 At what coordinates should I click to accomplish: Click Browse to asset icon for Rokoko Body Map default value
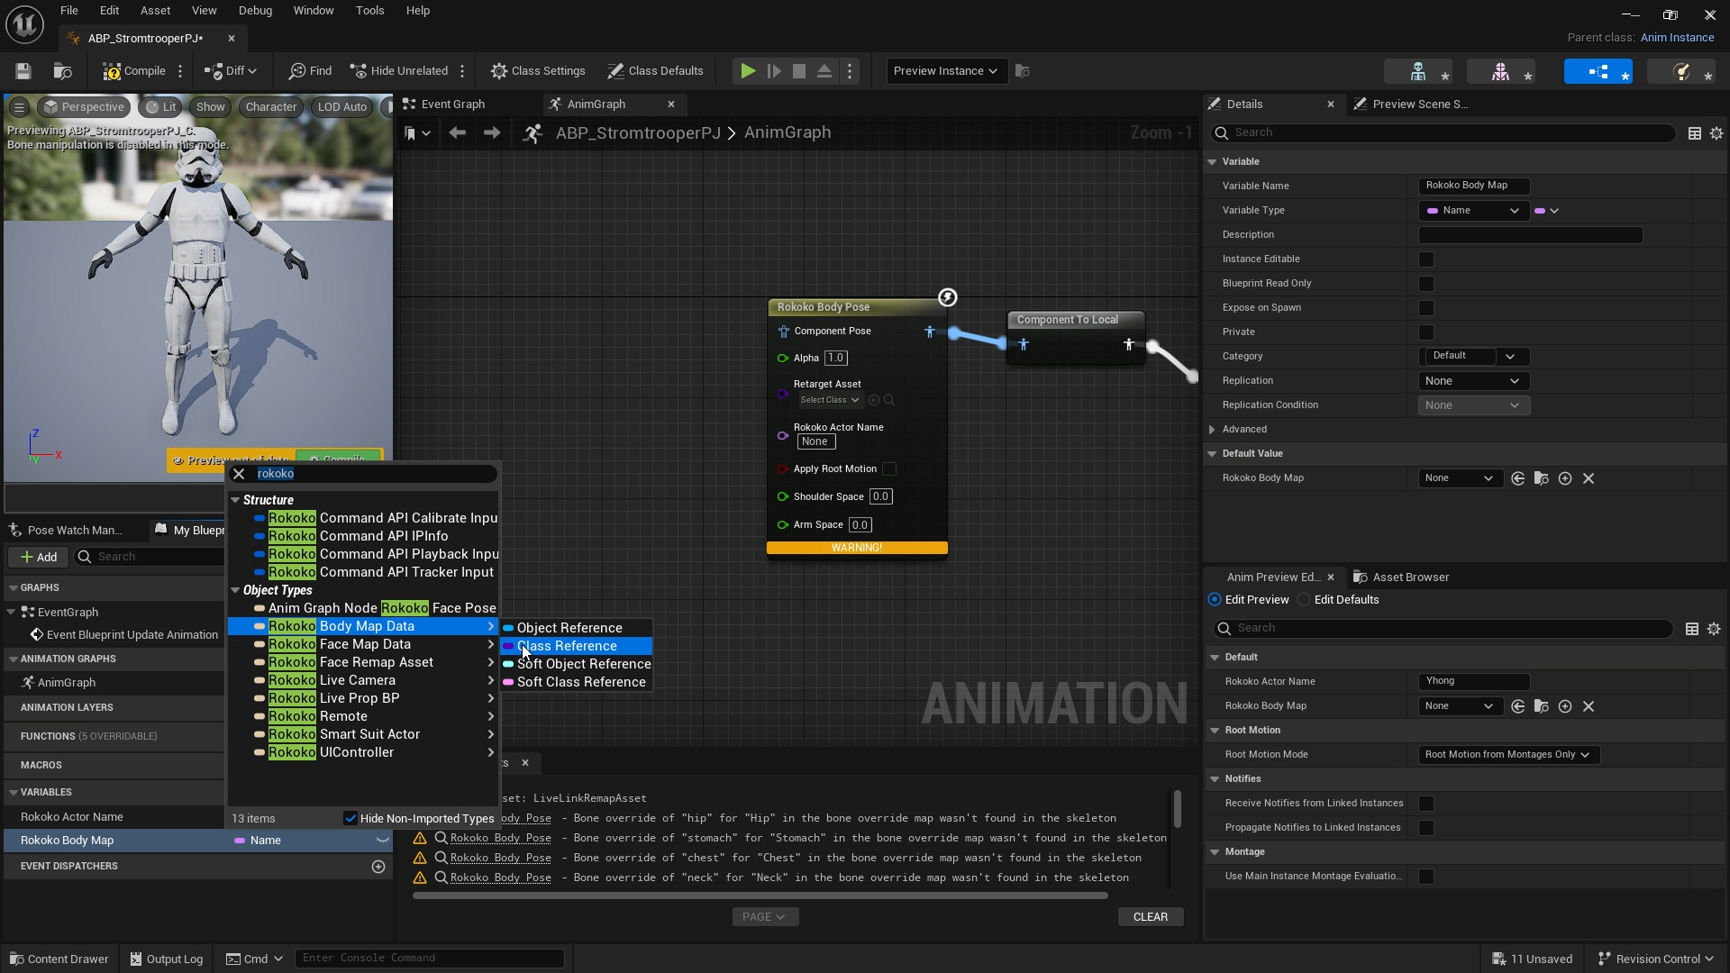(1542, 478)
